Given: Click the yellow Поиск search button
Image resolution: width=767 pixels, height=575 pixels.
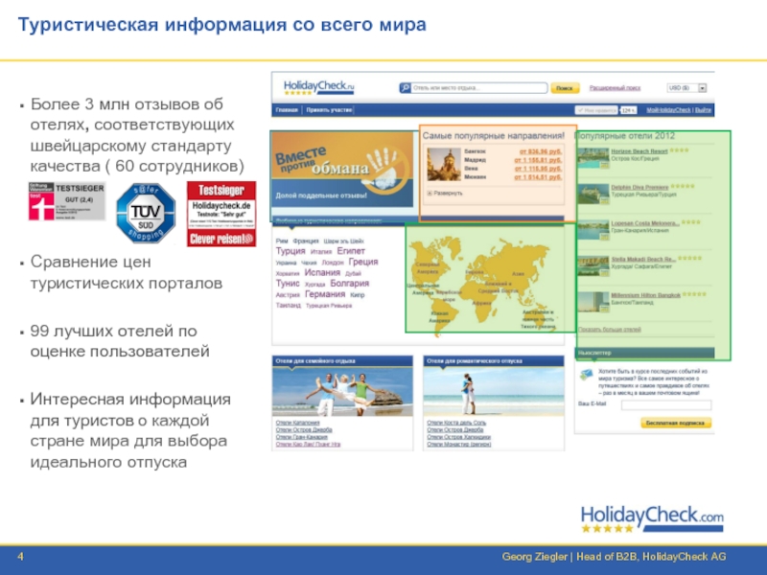Looking at the screenshot, I should [x=565, y=88].
